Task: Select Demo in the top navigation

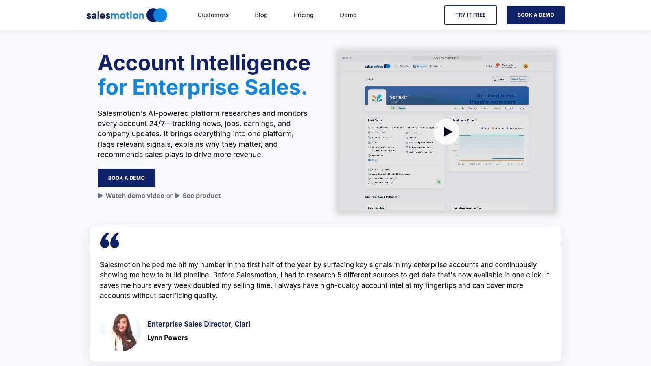Action: (348, 15)
